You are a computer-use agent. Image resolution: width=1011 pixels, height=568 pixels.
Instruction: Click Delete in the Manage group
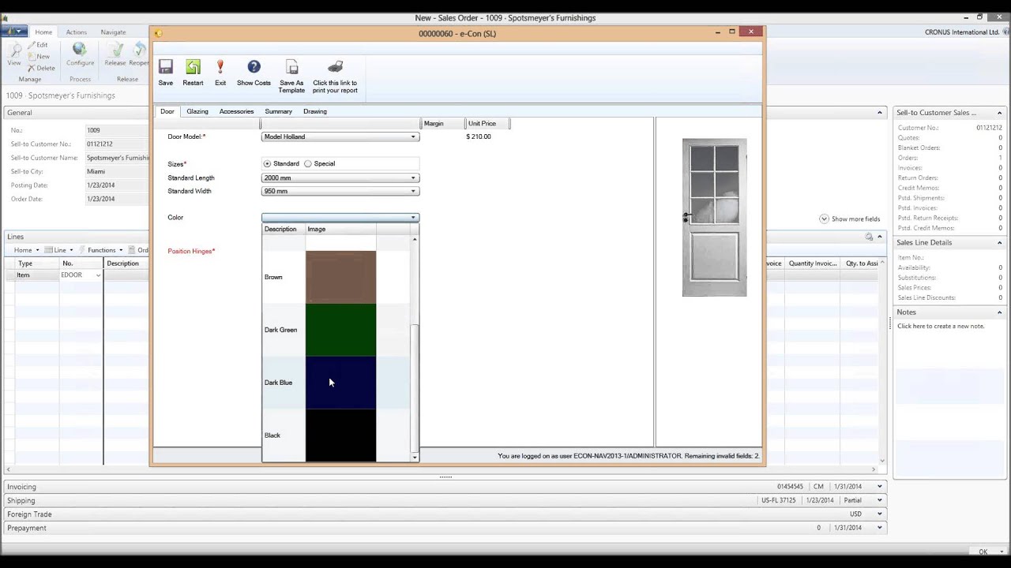[41, 68]
